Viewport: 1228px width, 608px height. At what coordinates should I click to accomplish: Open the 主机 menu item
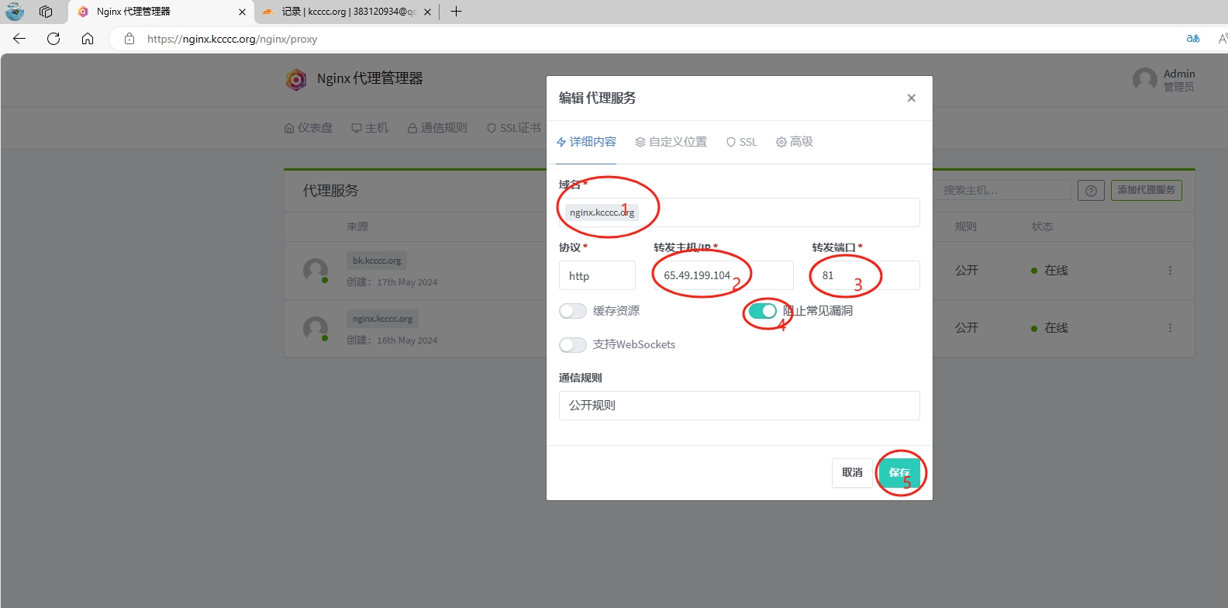pyautogui.click(x=370, y=128)
